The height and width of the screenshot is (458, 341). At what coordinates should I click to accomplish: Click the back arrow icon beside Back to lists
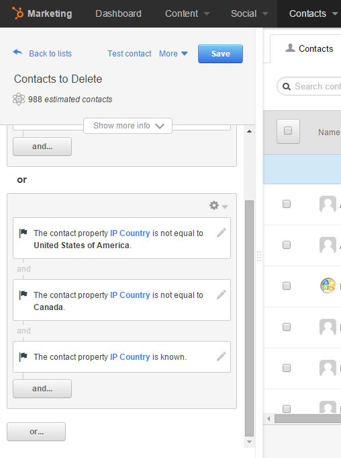point(17,52)
